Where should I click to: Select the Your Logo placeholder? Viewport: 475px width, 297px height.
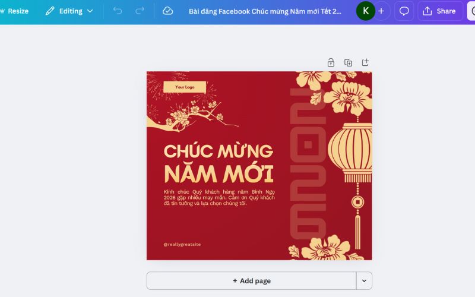(185, 87)
